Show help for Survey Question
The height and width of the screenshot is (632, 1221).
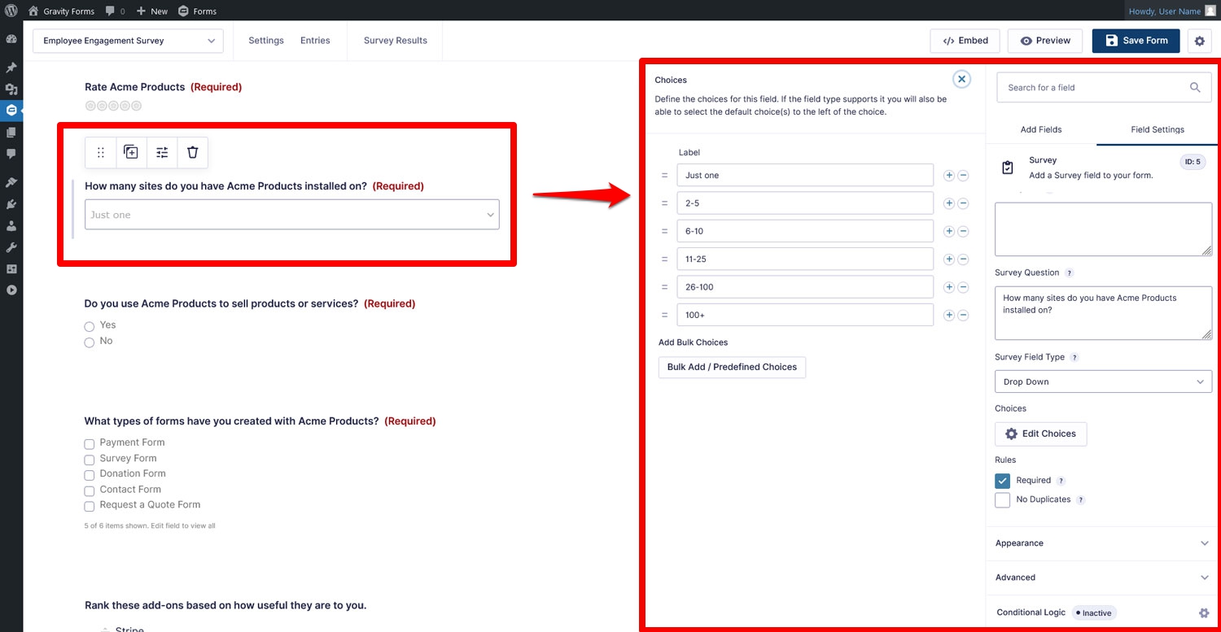1070,273
